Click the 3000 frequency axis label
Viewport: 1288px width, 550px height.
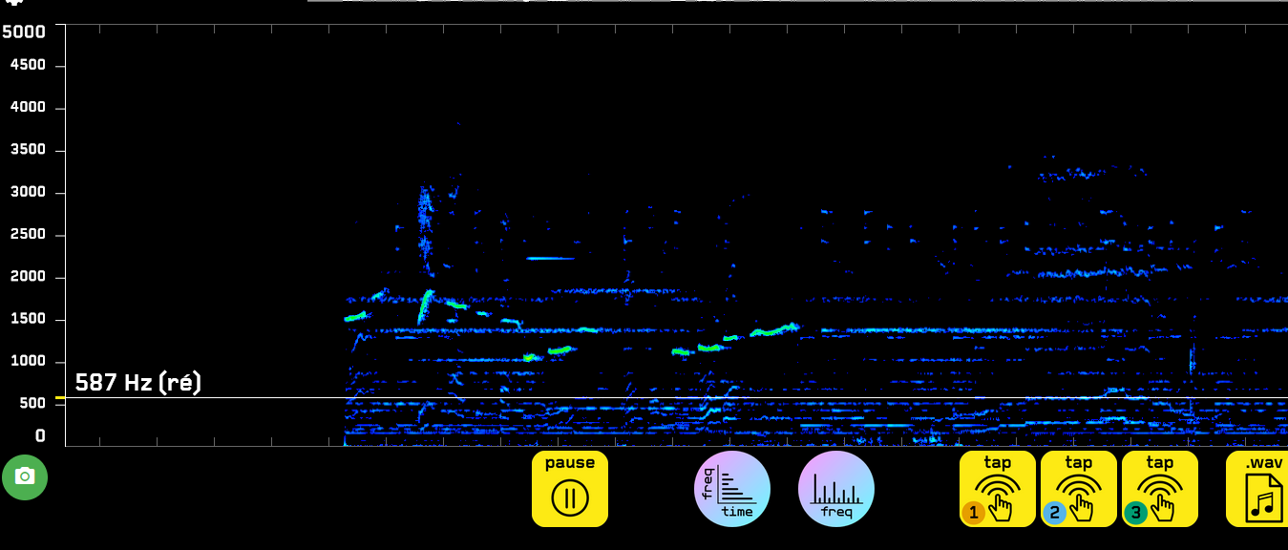coord(28,192)
